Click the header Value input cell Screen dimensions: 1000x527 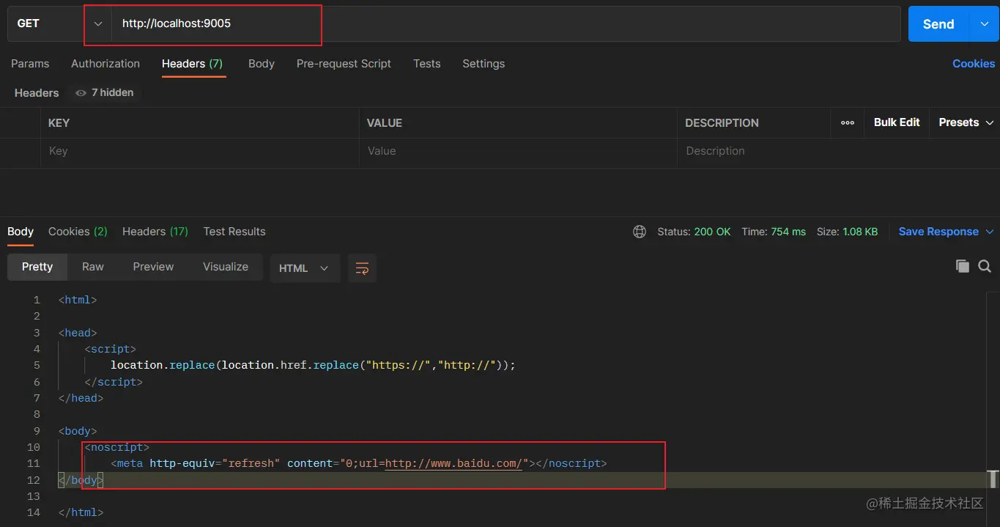(x=518, y=151)
